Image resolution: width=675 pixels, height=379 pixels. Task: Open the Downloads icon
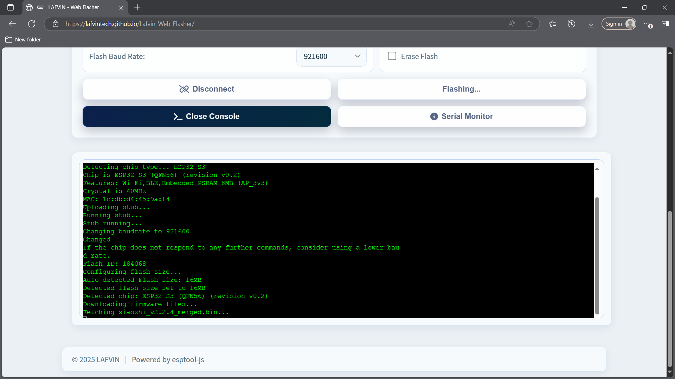591,24
